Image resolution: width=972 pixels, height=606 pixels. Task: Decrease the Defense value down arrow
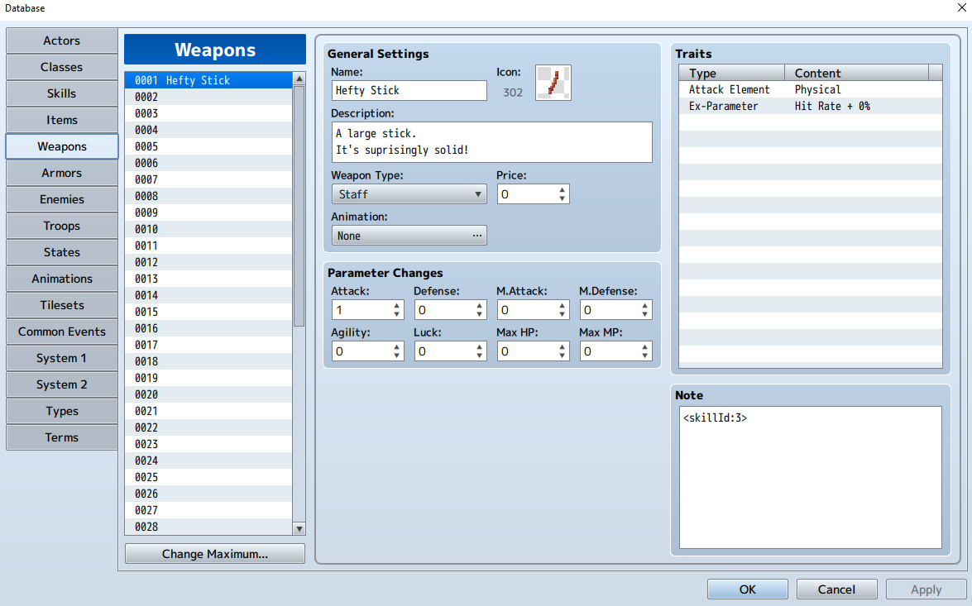479,314
